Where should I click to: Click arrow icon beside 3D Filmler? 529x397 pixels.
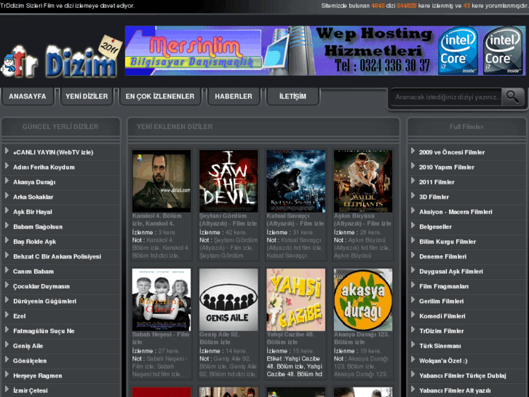pyautogui.click(x=413, y=196)
